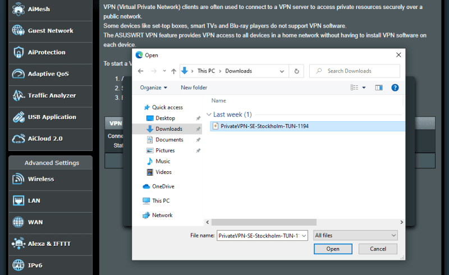Toggle the preview pane icon
This screenshot has height=275, width=449.
tap(379, 88)
